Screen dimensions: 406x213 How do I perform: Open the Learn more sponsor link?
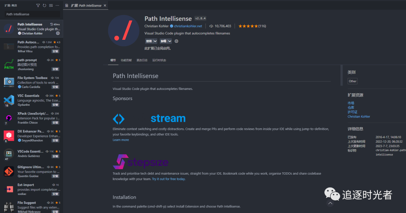[121, 140]
